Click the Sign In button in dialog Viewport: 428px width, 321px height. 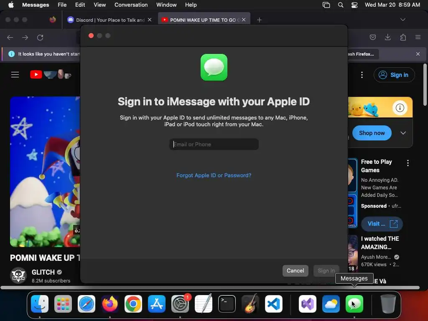pos(326,270)
